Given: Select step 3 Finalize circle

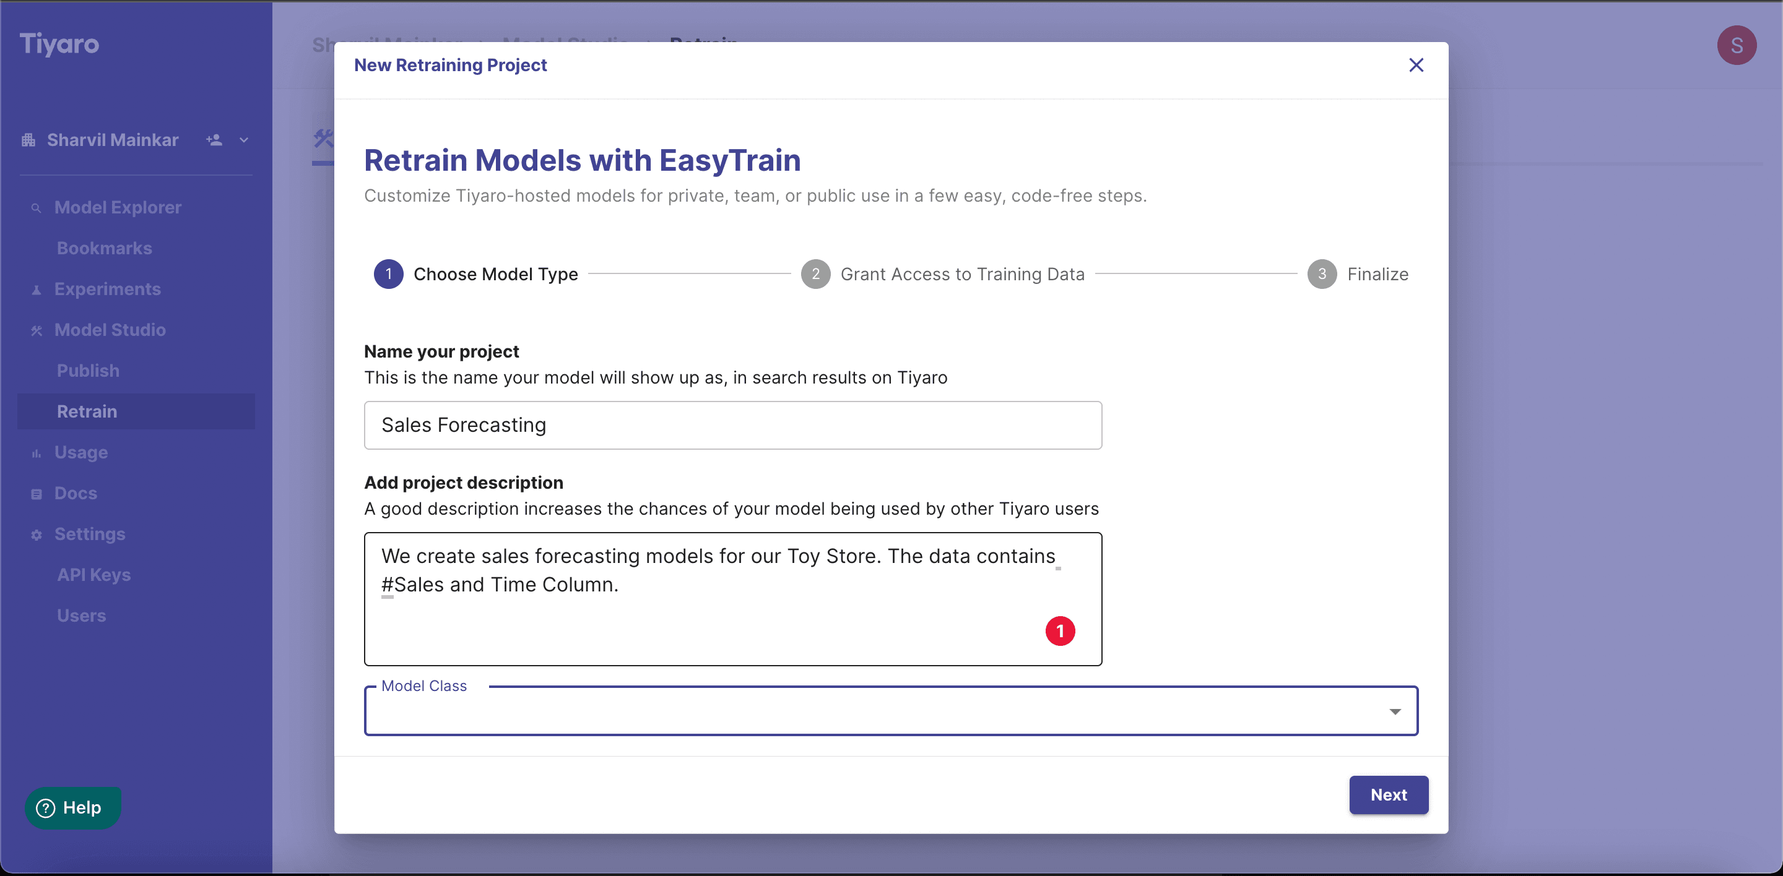Looking at the screenshot, I should pos(1322,275).
